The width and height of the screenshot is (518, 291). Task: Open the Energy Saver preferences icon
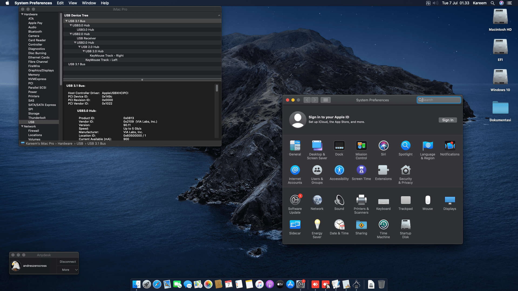[x=317, y=224]
